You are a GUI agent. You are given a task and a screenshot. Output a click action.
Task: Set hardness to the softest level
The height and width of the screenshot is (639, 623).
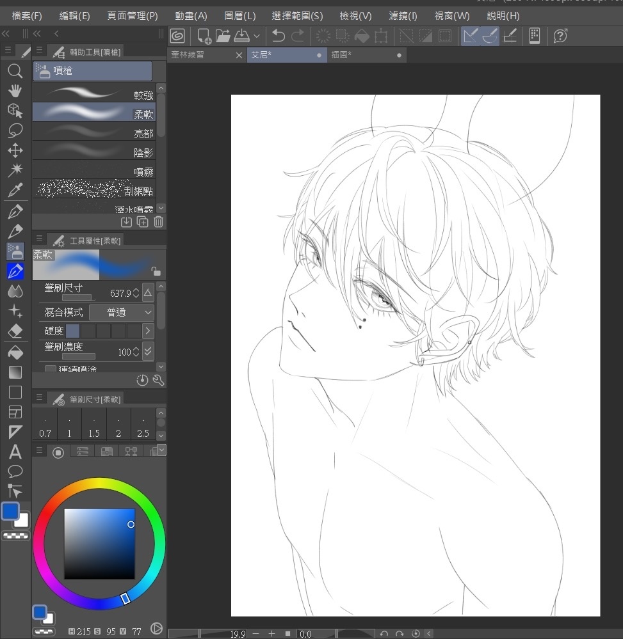(x=72, y=331)
